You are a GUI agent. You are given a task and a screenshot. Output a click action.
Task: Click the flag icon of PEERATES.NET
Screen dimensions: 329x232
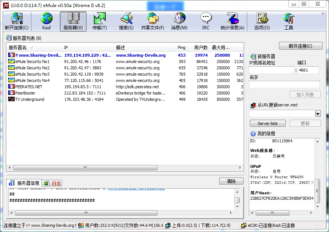(11, 86)
